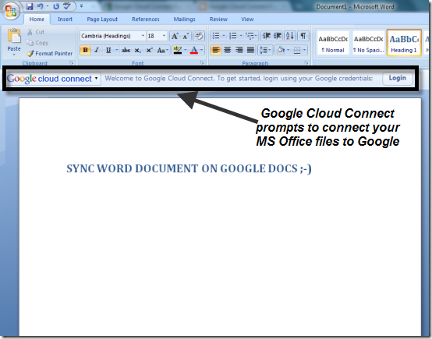Toggle Bold formatting
Screen dimensions: 432x339
coord(86,50)
